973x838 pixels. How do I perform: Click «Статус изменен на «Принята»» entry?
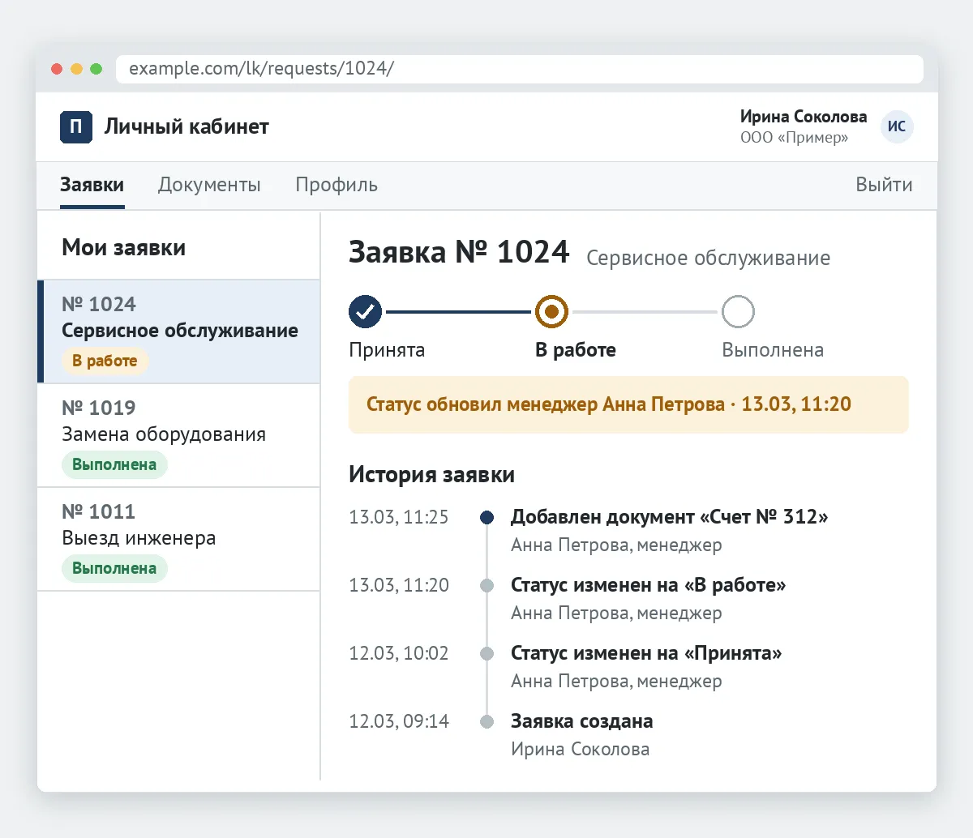[646, 653]
